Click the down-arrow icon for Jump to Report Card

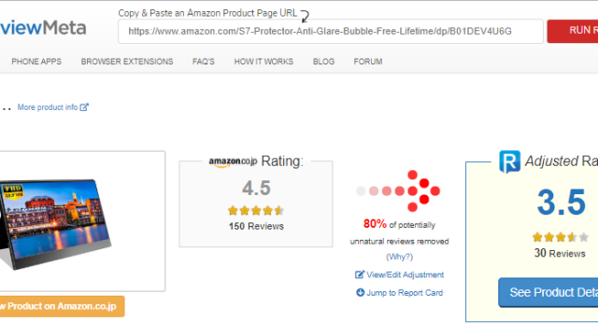360,292
